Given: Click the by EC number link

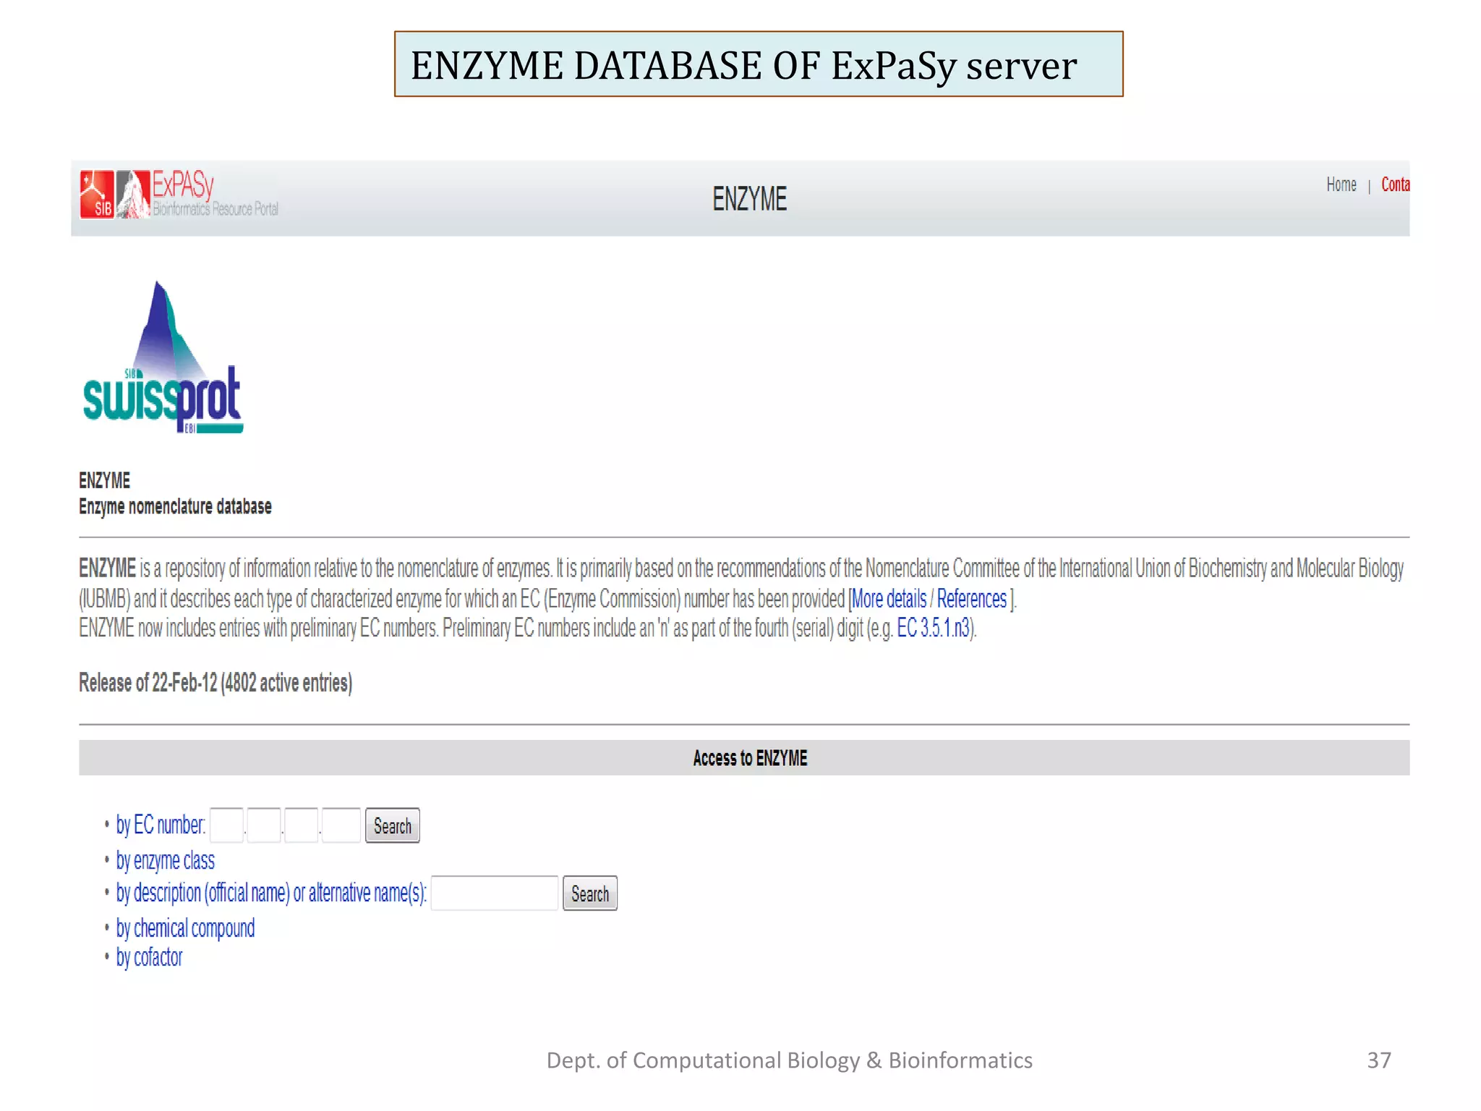Looking at the screenshot, I should tap(161, 825).
